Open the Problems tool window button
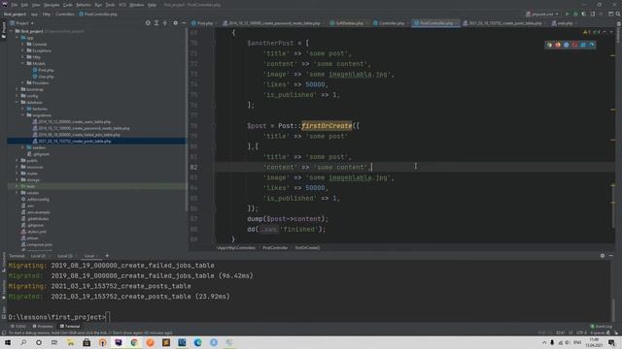The width and height of the screenshot is (622, 349). 43,327
